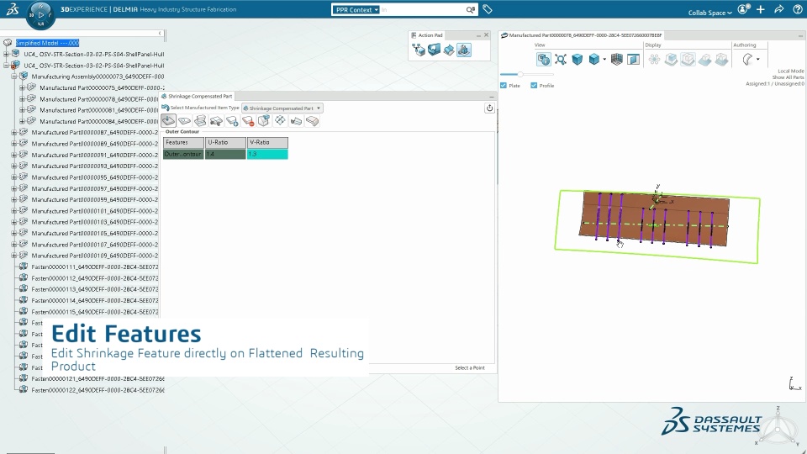Viewport: 807px width, 454px height.
Task: Select Manufactured Part00000095 tree item
Action: (95, 177)
